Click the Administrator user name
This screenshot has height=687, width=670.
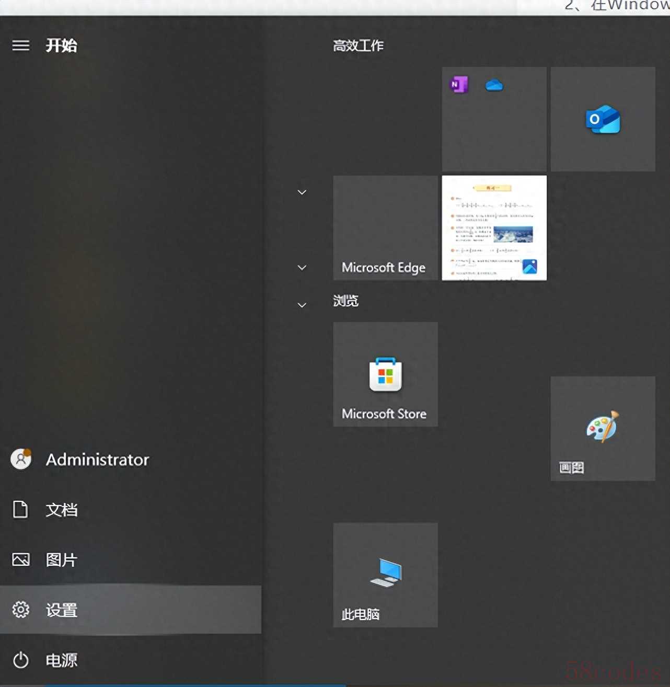coord(98,460)
